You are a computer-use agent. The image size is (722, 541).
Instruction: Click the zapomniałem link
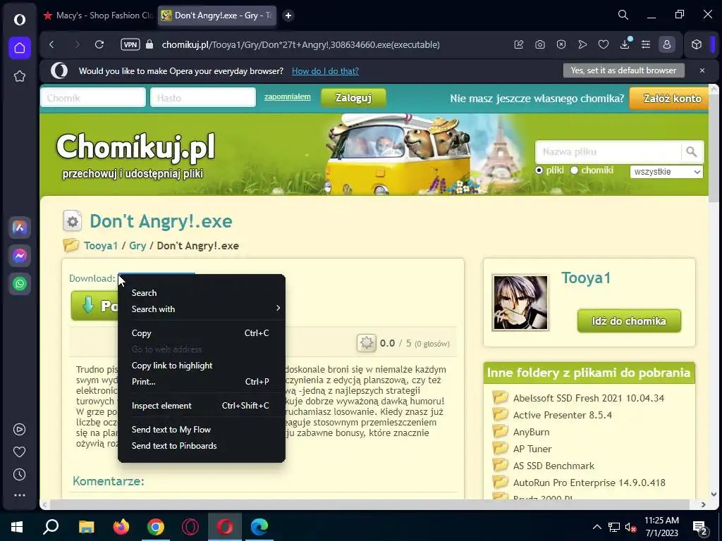[x=288, y=97]
